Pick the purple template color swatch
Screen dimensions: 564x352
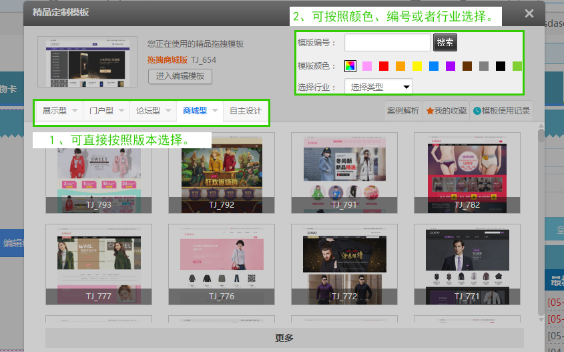[451, 66]
